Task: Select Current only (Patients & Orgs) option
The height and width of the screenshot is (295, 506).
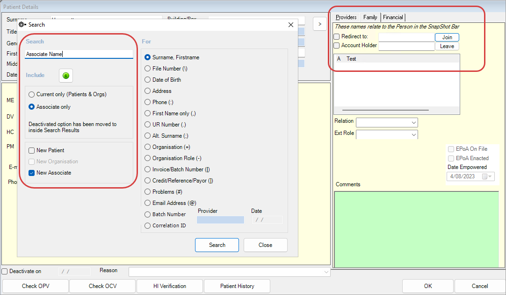Action: coord(32,94)
